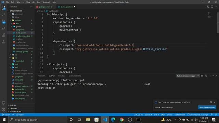The width and height of the screenshot is (219, 123).
Task: Clear the output panel
Action: 202,76
